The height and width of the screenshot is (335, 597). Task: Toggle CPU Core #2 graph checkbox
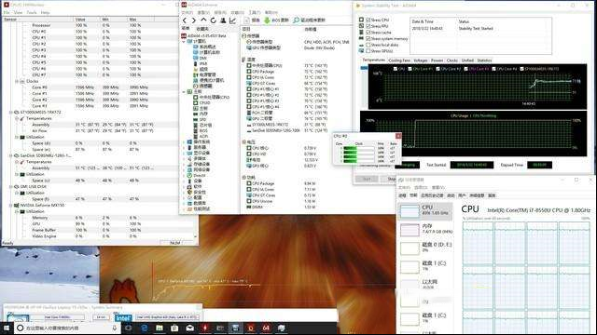[438, 69]
